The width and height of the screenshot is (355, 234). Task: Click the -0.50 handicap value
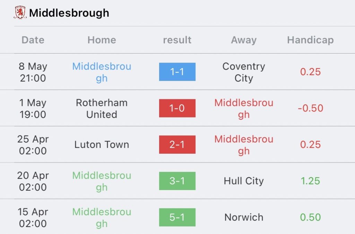tap(310, 108)
